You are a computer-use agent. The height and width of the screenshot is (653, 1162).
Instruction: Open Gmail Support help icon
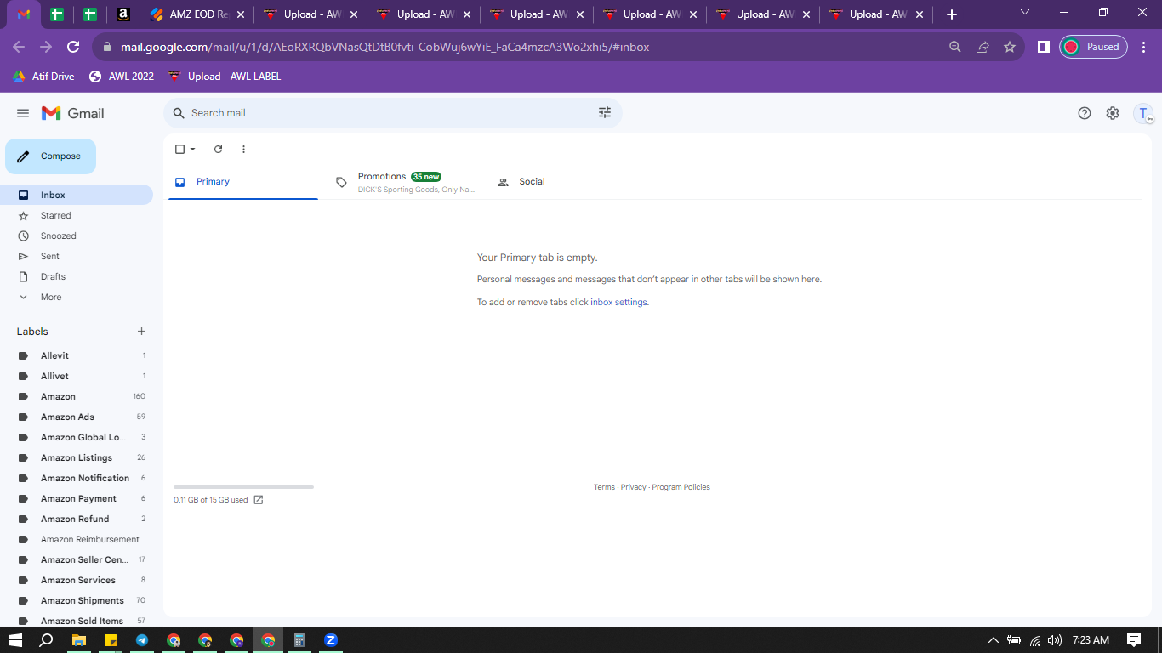pos(1085,113)
